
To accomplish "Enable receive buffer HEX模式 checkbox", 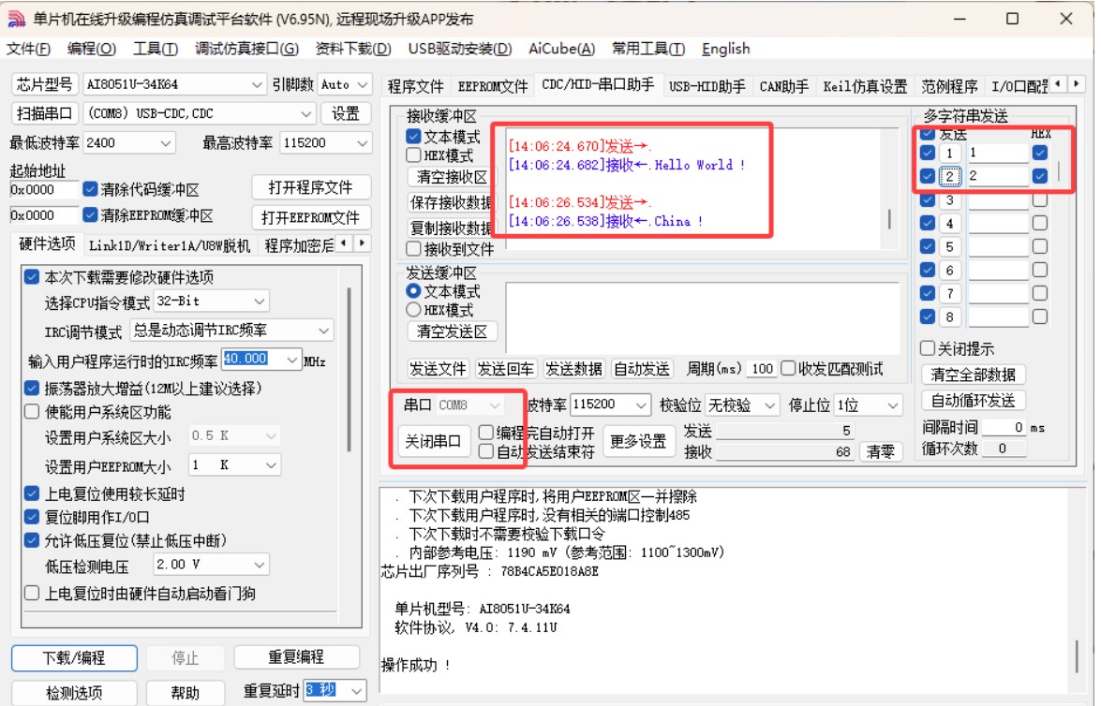I will coord(413,155).
